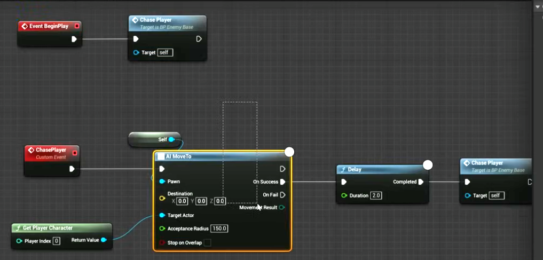Image resolution: width=543 pixels, height=260 pixels.
Task: Click the On Success exec pin on AI MoveTo
Action: tap(282, 182)
